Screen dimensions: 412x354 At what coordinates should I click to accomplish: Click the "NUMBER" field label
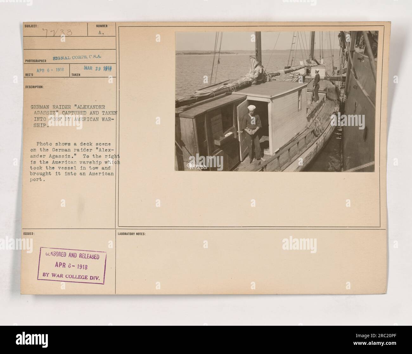[x=101, y=26]
